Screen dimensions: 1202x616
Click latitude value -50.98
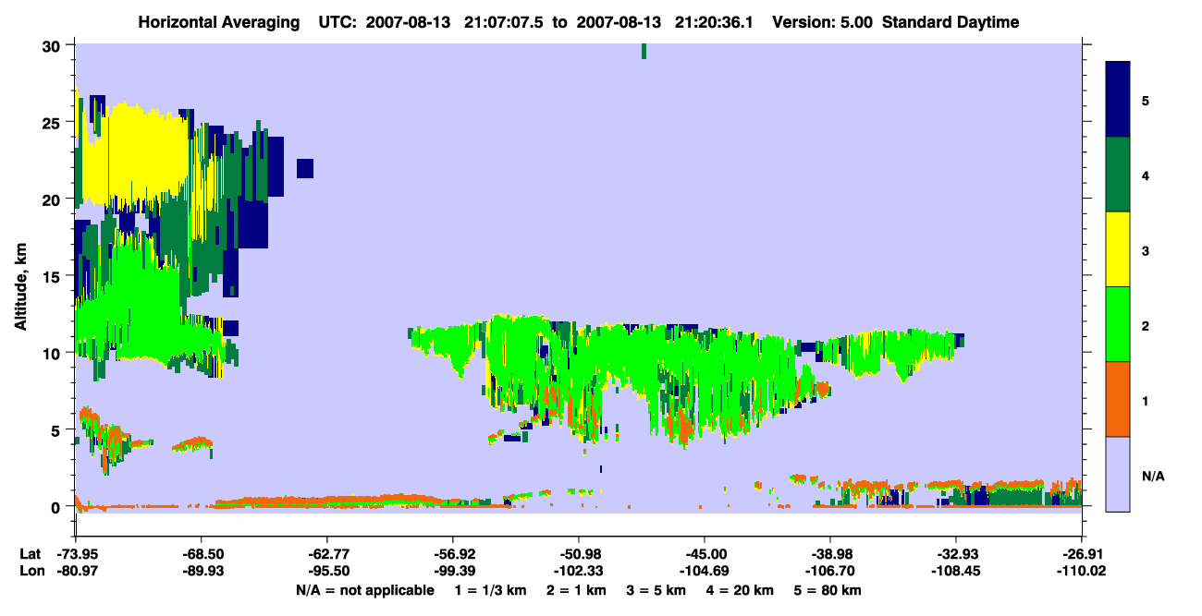click(x=578, y=553)
